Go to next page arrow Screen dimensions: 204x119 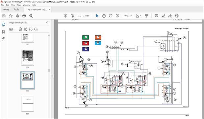pos(72,16)
